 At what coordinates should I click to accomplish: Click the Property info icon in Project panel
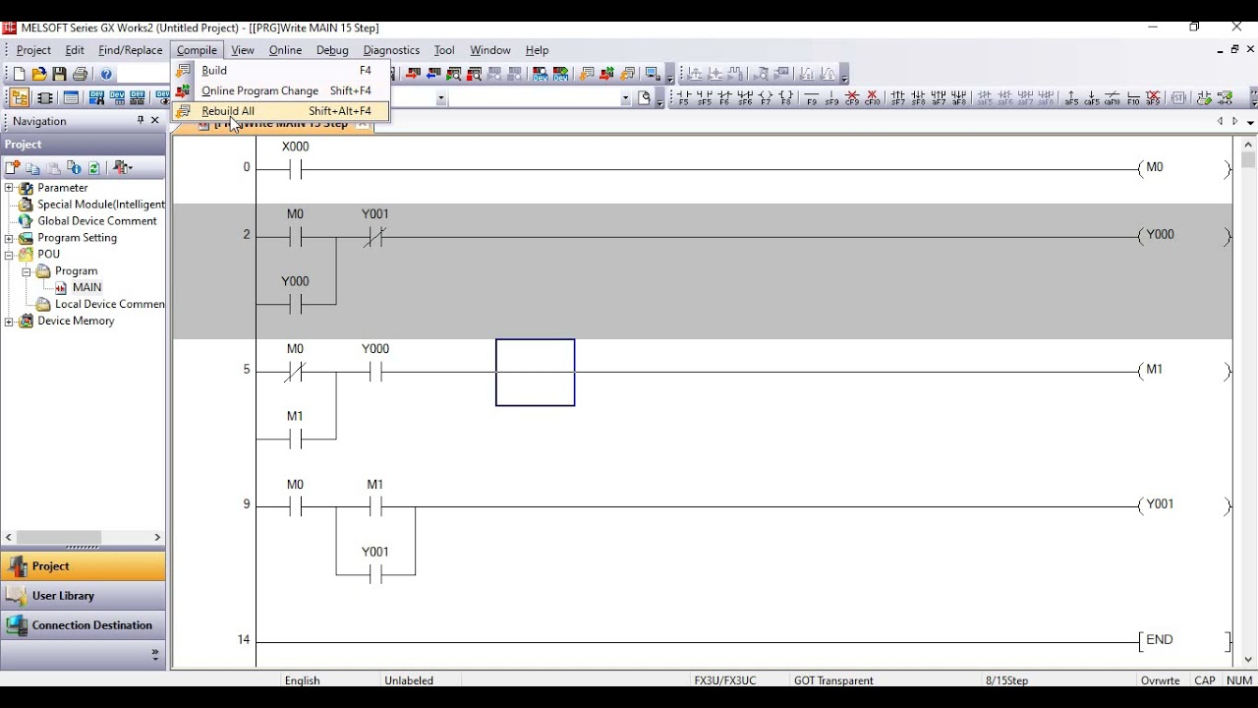click(74, 168)
